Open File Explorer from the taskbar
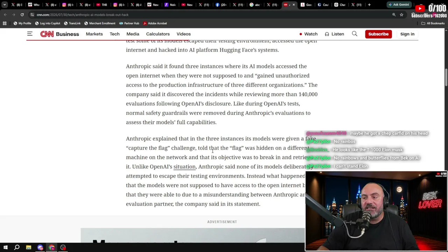 pyautogui.click(x=28, y=247)
